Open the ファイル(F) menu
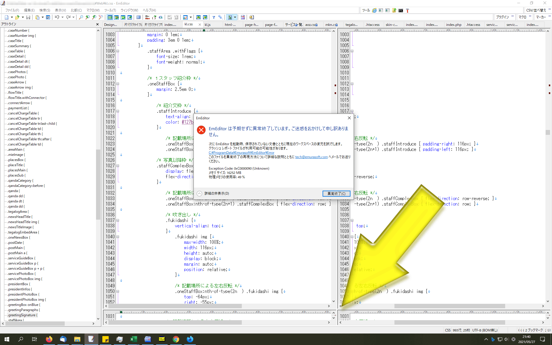This screenshot has height=345, width=552. [12, 10]
